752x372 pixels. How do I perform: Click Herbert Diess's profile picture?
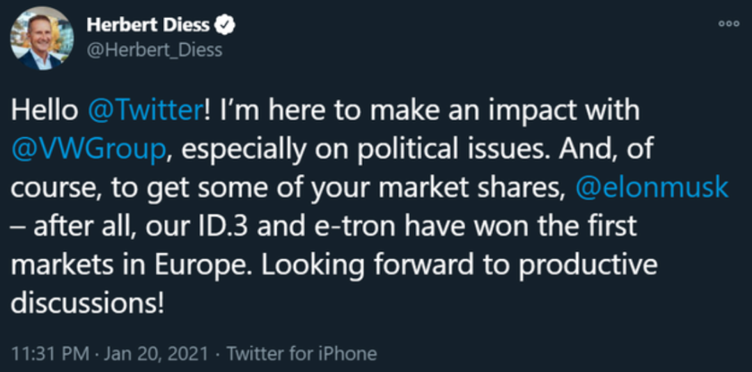41,39
